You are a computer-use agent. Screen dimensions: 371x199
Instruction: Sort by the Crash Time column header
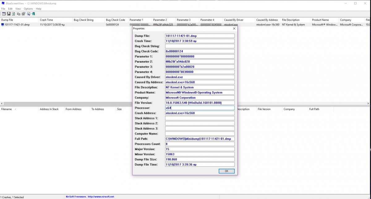(55, 20)
